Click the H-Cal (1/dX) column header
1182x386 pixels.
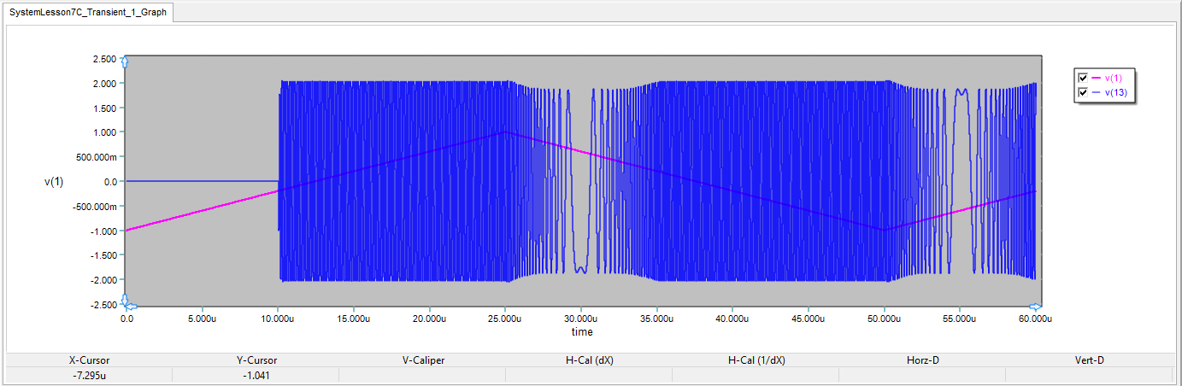pos(756,360)
